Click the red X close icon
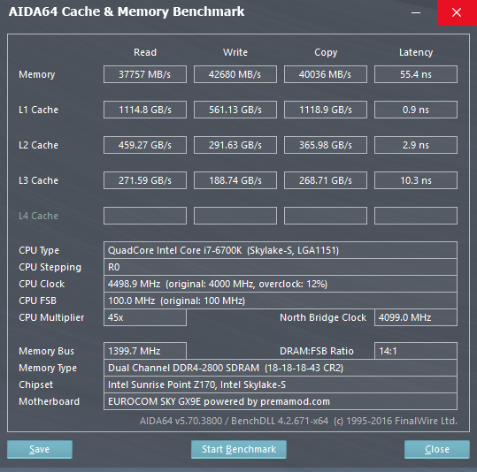 click(x=457, y=12)
